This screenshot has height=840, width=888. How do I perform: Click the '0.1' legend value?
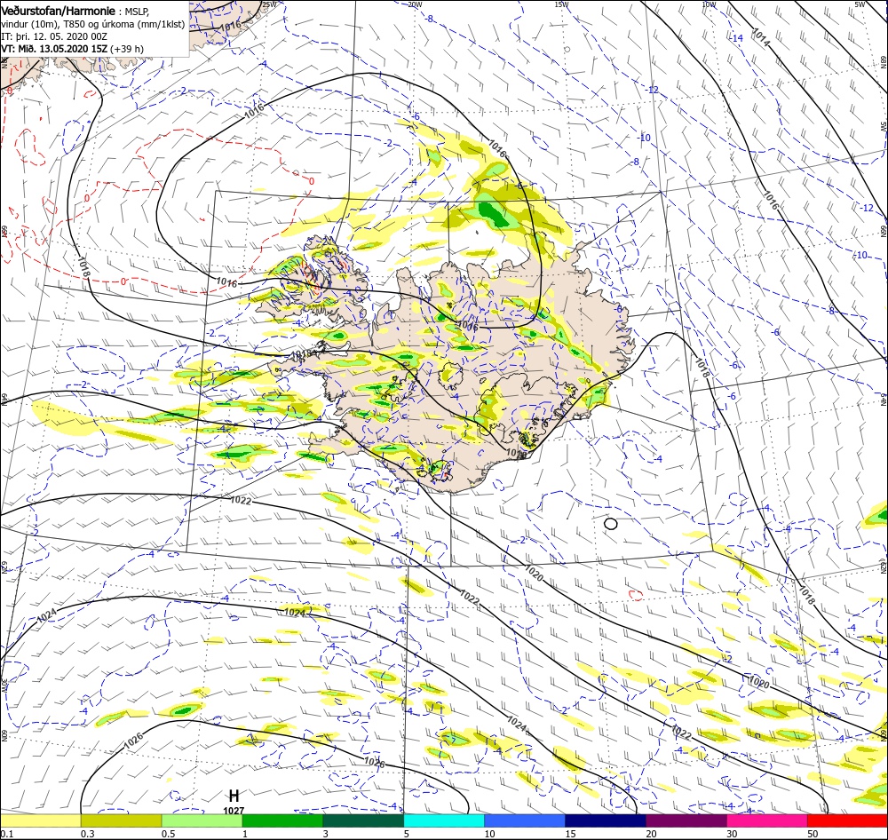click(6, 834)
